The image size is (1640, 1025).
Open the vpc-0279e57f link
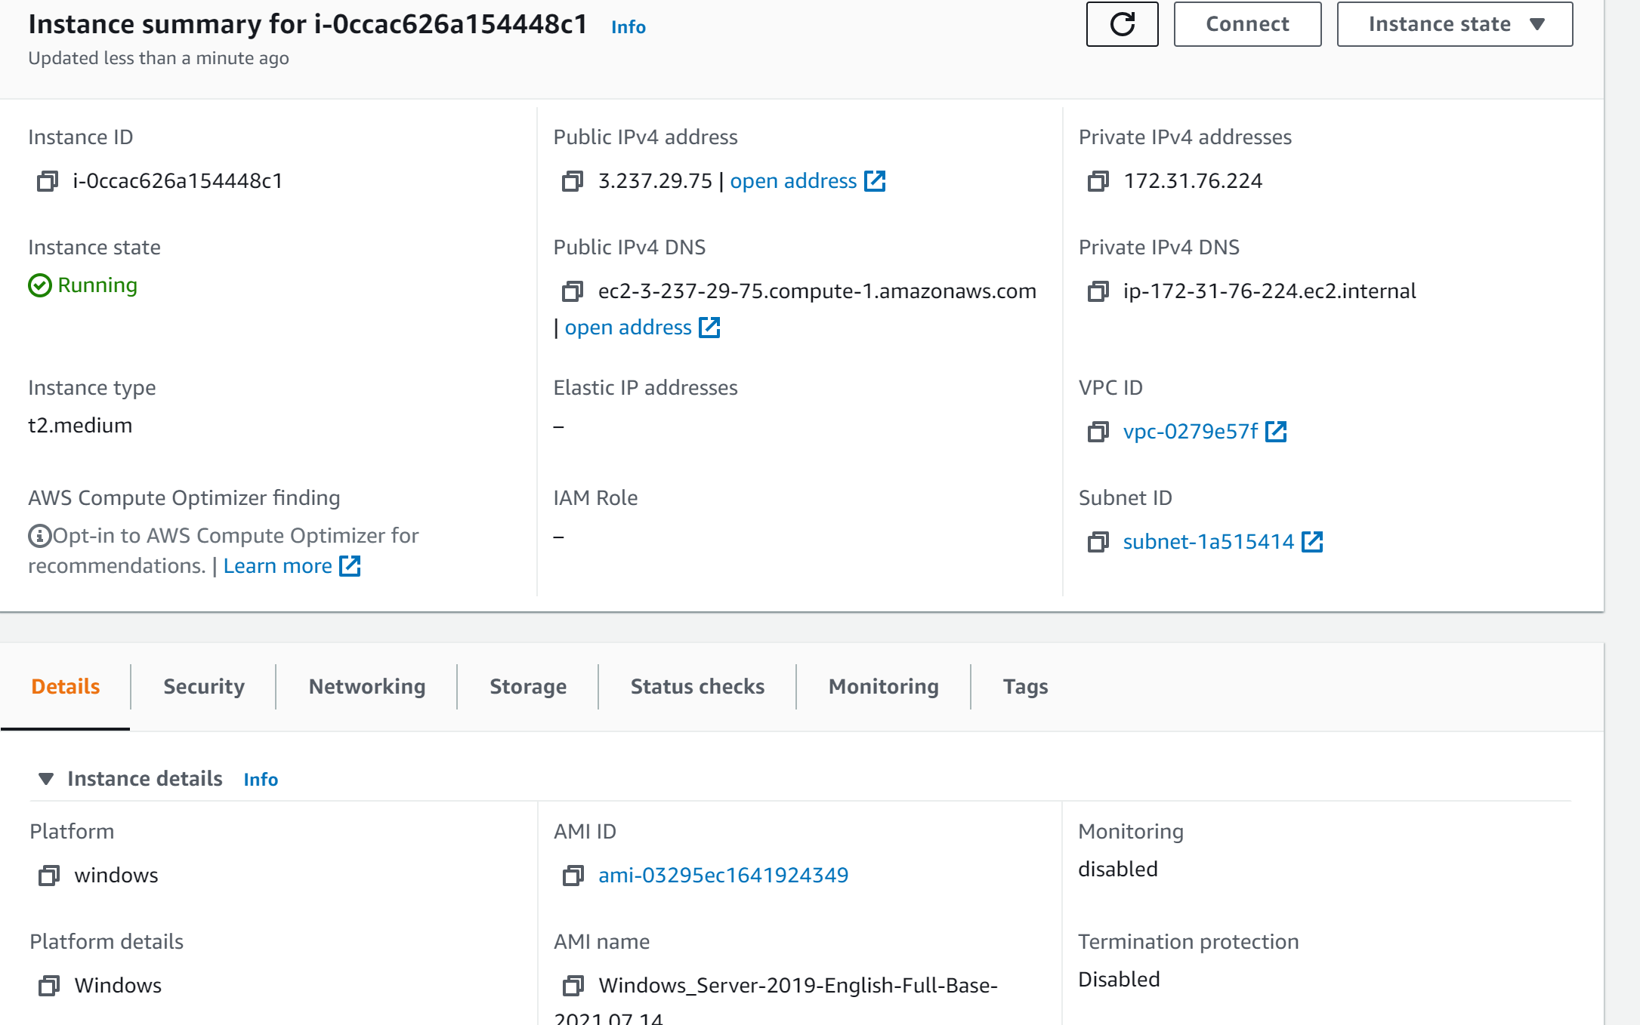point(1191,432)
